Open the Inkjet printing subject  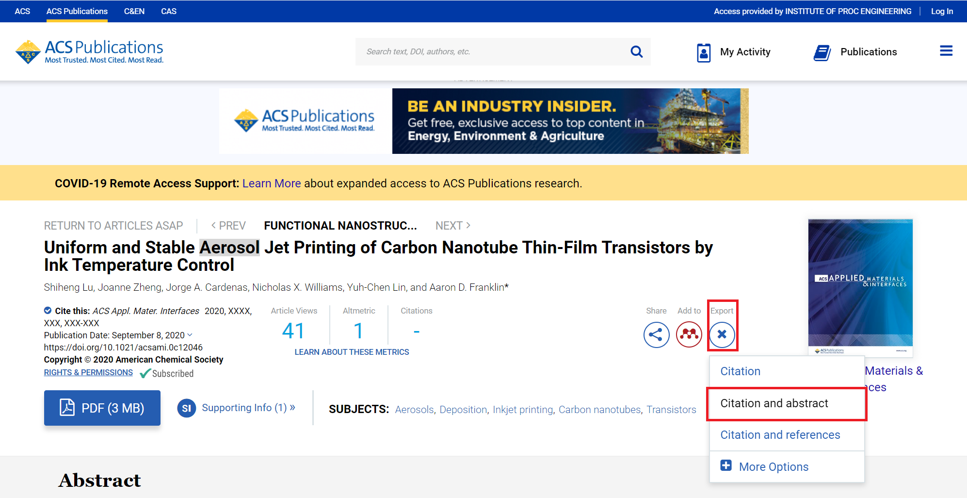click(523, 410)
